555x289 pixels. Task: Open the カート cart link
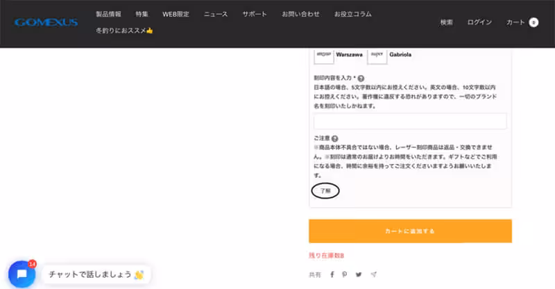click(x=515, y=22)
